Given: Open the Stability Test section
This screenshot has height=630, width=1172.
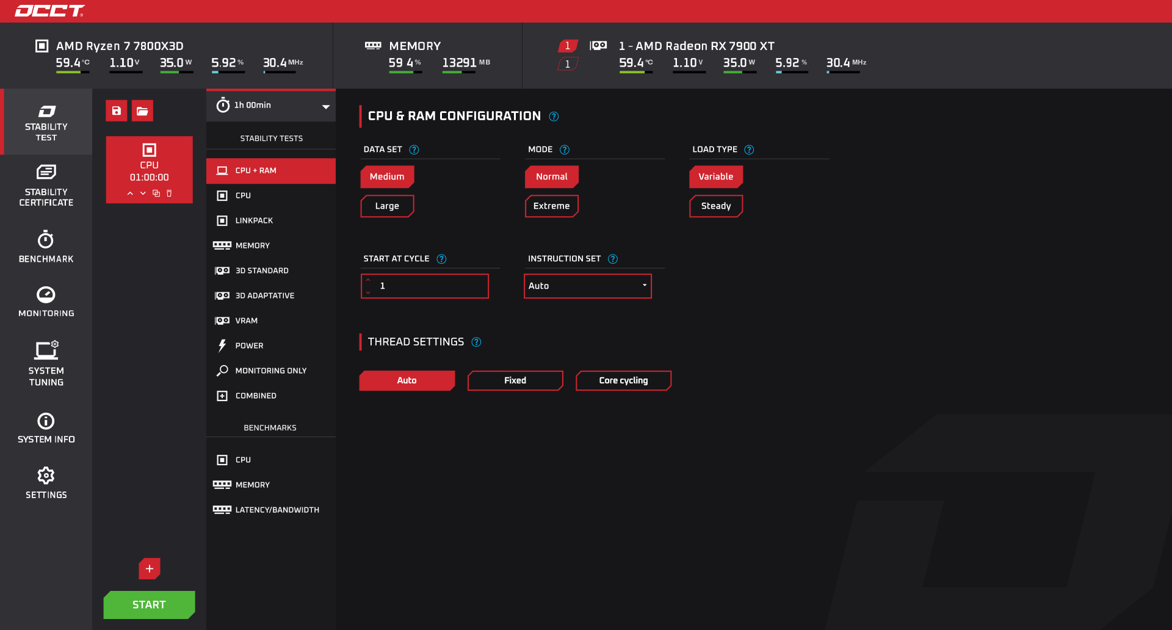Looking at the screenshot, I should (46, 122).
